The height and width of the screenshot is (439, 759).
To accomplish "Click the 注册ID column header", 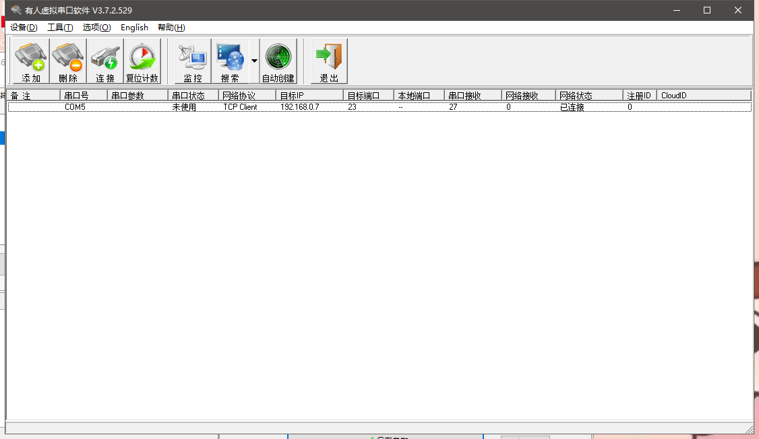I will click(x=640, y=96).
